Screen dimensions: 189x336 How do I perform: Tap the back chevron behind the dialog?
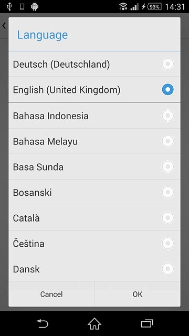pyautogui.click(x=4, y=26)
